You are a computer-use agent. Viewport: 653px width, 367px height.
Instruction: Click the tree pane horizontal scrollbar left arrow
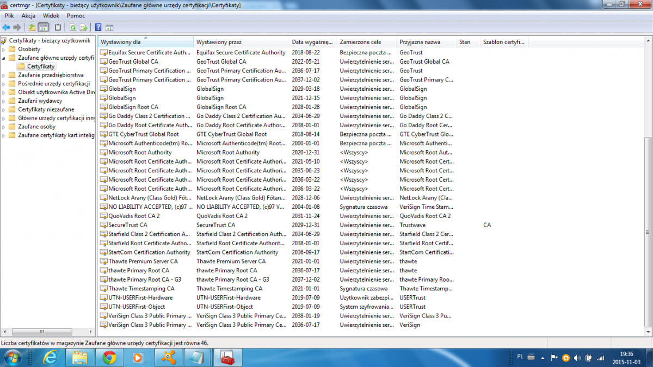point(4,331)
